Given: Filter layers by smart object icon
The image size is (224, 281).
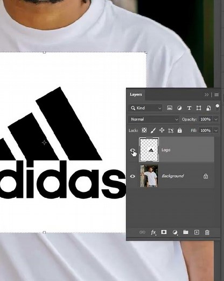Looking at the screenshot, I should click(208, 108).
